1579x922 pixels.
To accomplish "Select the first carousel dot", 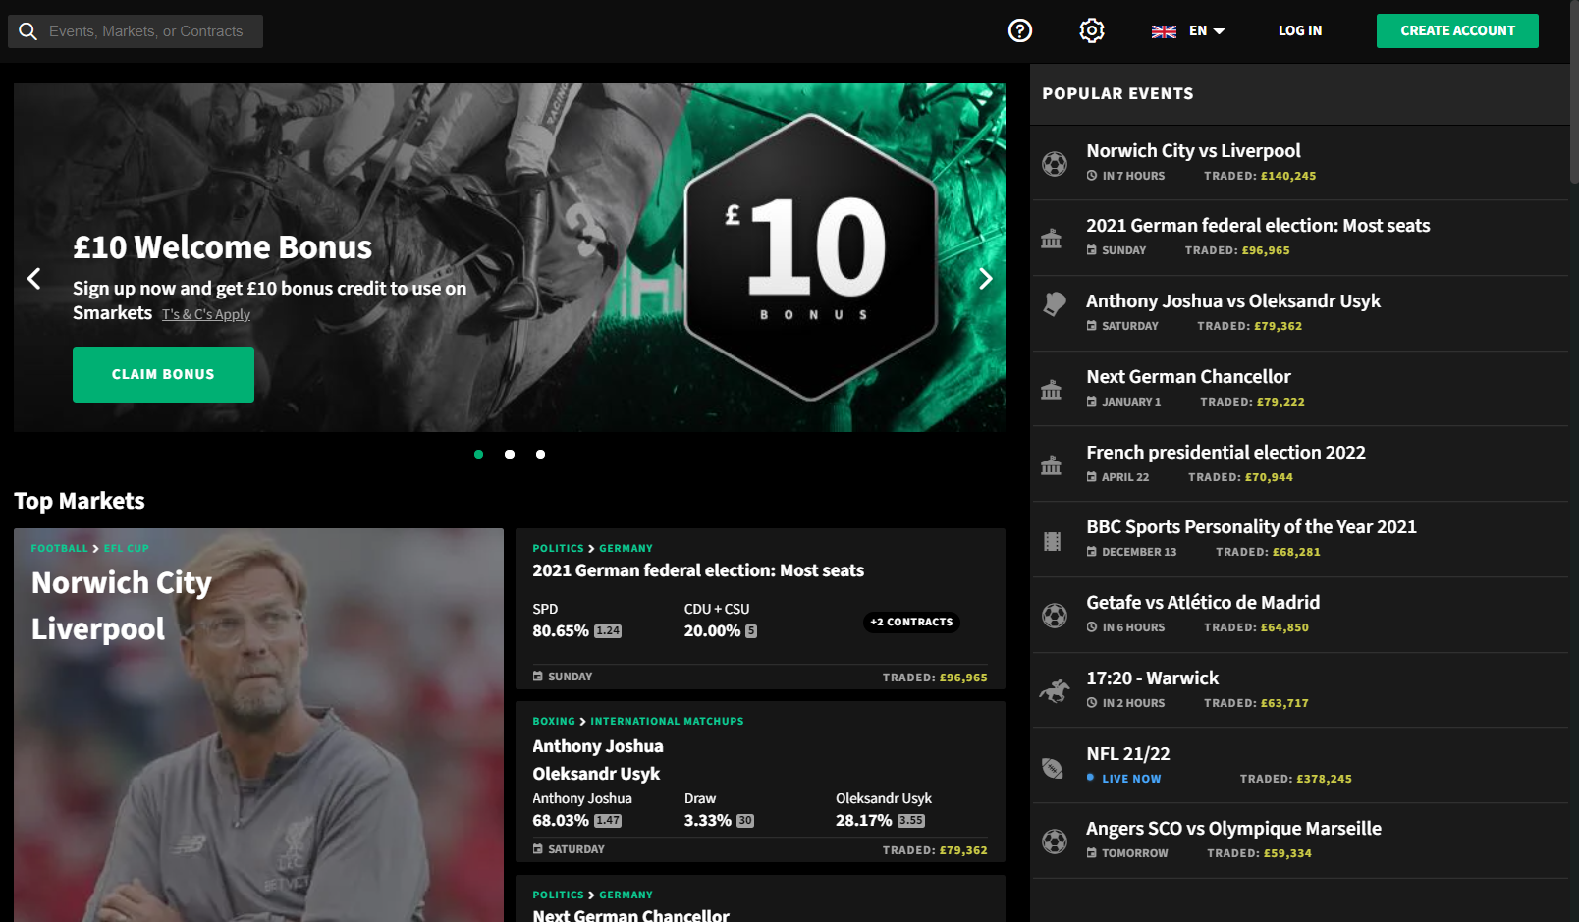I will pos(479,455).
